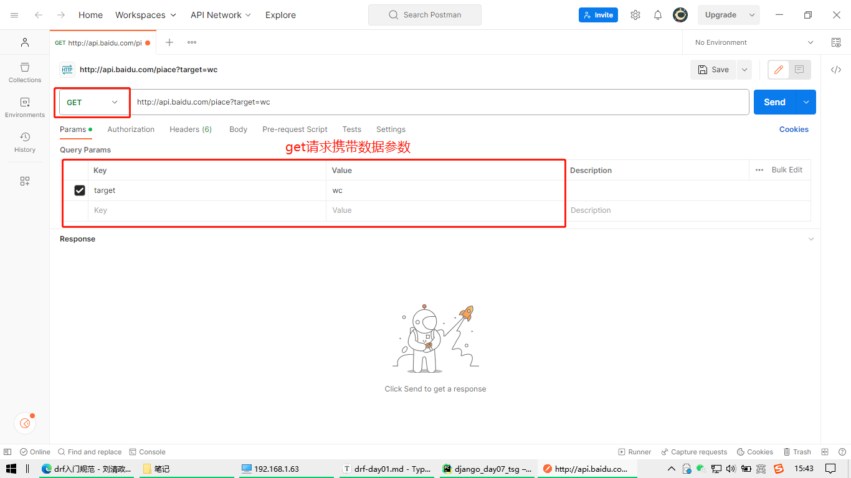Open the params table column options ellipsis
Viewport: 851px width, 478px height.
coord(759,170)
